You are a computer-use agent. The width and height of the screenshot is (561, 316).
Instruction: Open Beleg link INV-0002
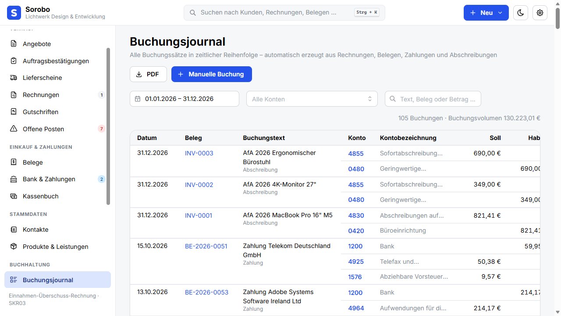(x=199, y=185)
